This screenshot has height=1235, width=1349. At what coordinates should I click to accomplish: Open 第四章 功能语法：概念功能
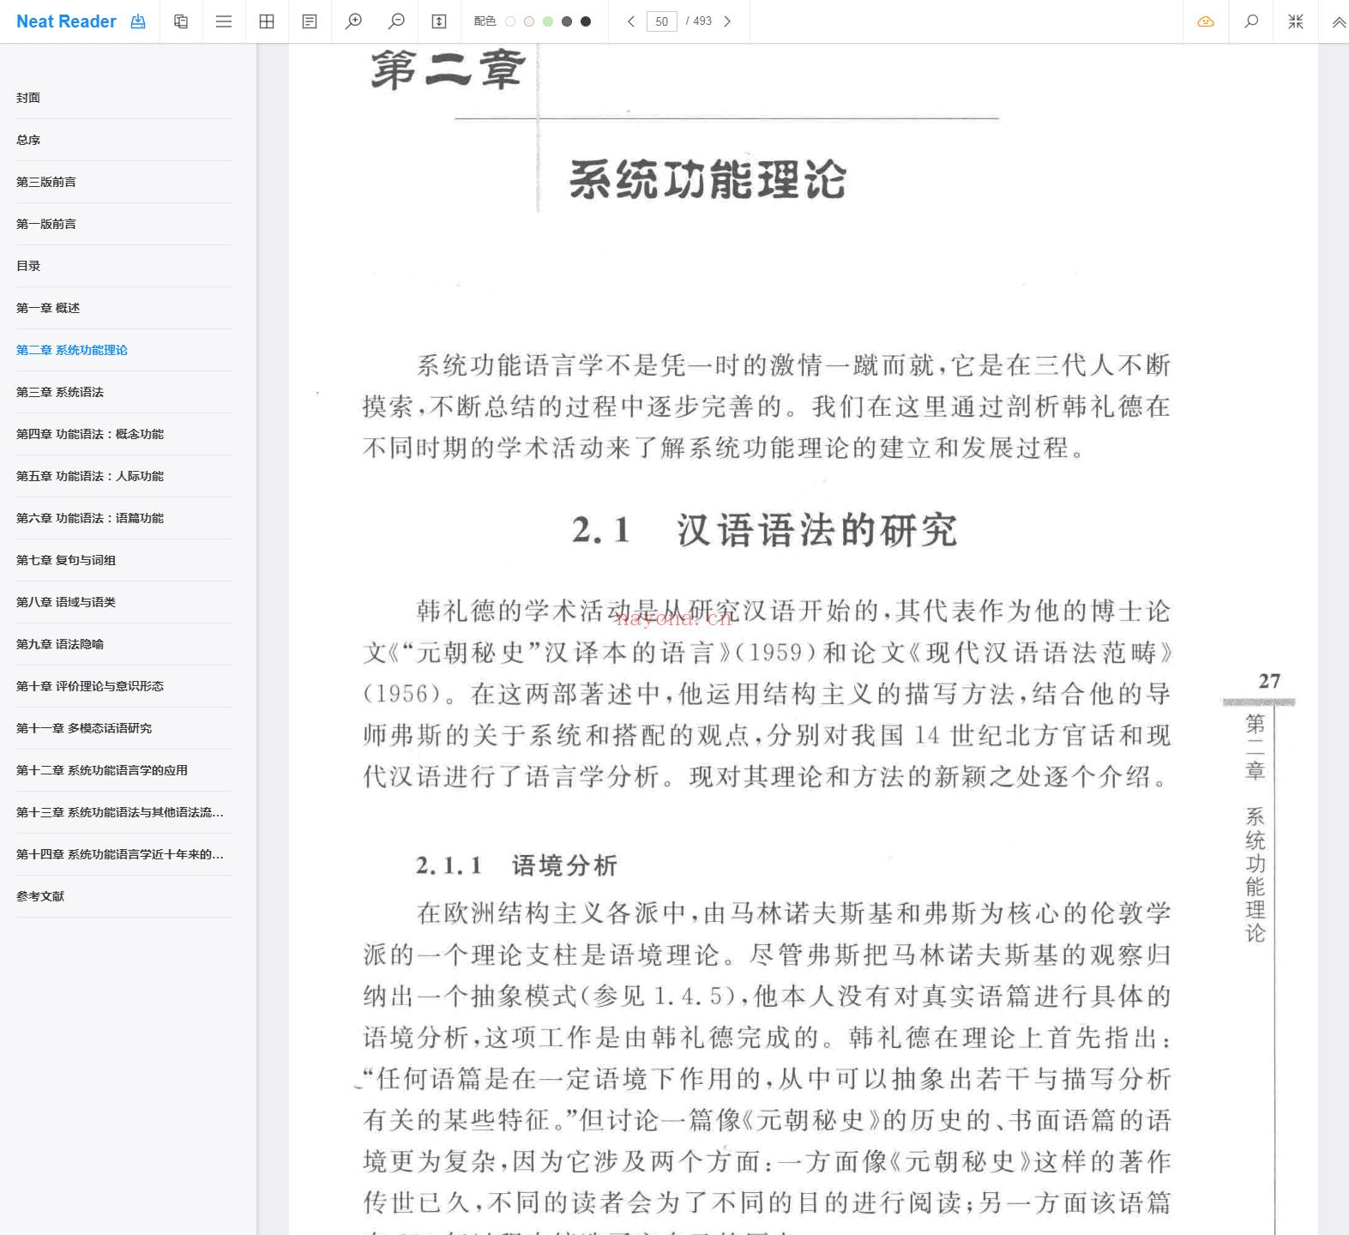124,434
